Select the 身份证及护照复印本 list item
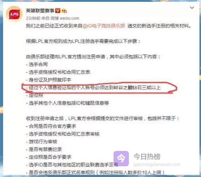The image size is (201, 177). click(48, 80)
